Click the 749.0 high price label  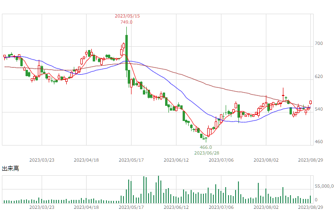click(126, 22)
